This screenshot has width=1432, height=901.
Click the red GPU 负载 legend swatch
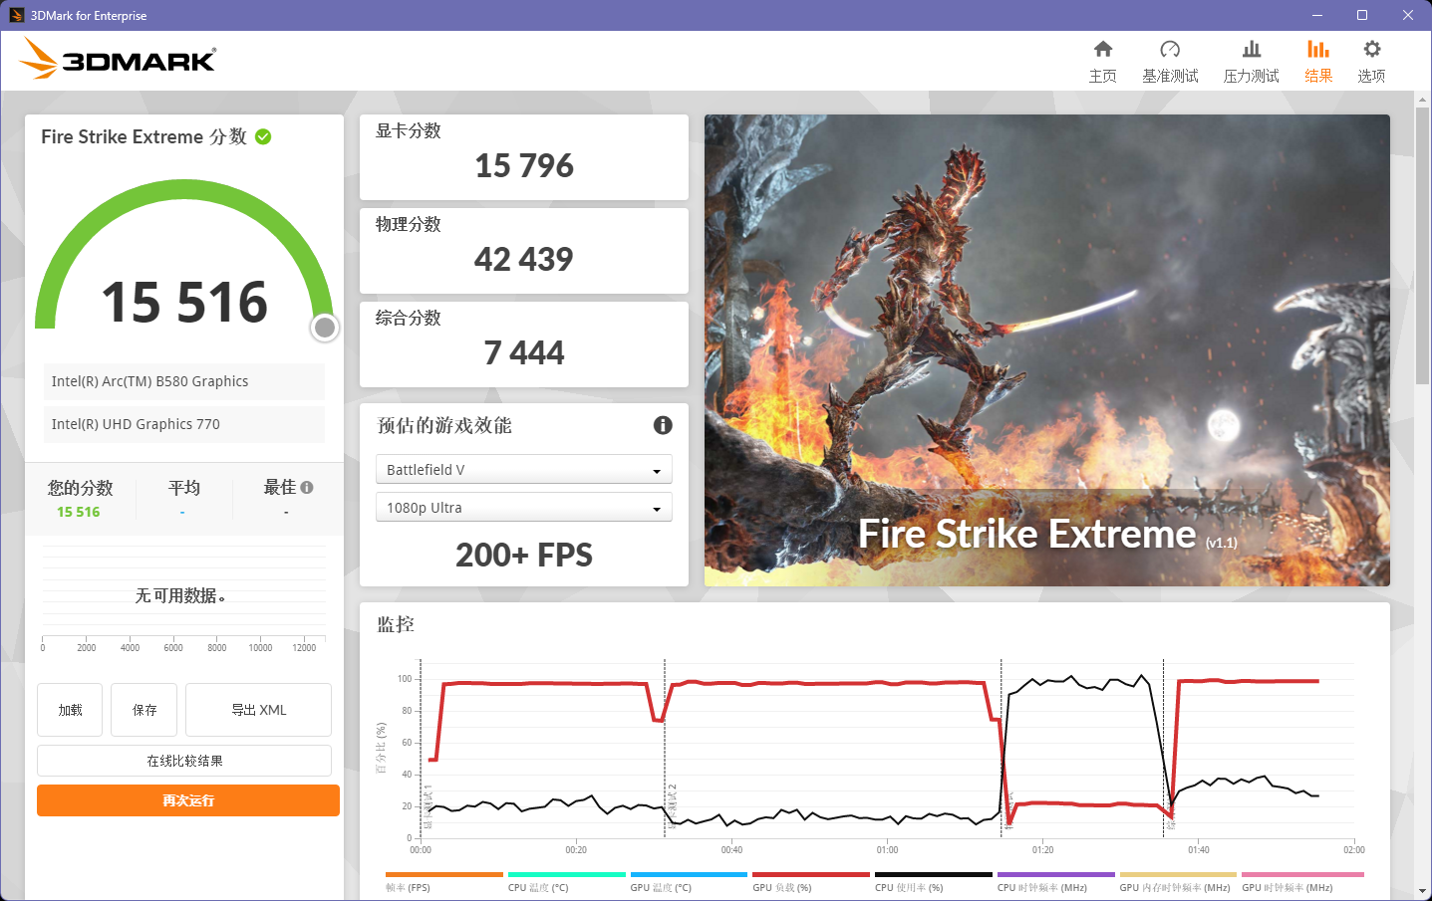[x=811, y=874]
